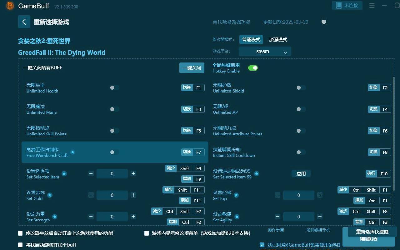Screen dimensions: 400x250
Task: Click 一键关闭 close all buffs button
Action: coord(192,68)
